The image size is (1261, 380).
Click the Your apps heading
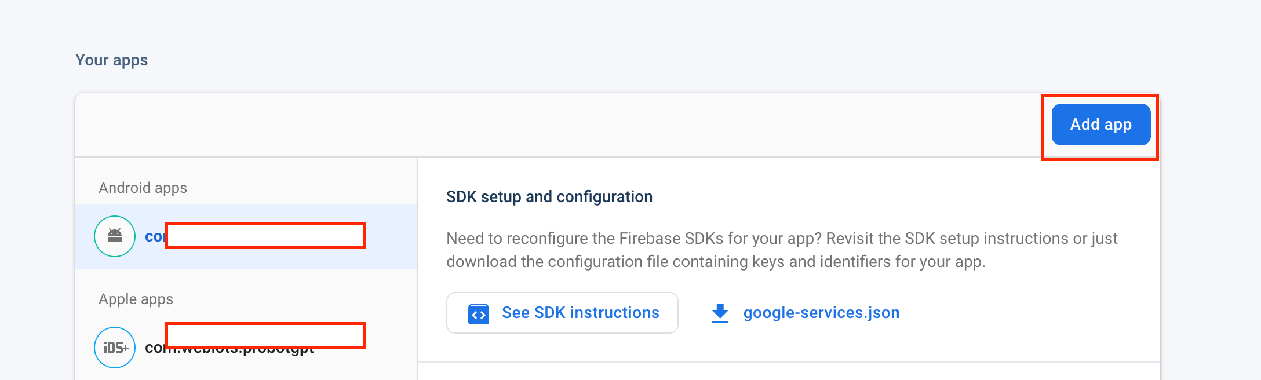[111, 60]
